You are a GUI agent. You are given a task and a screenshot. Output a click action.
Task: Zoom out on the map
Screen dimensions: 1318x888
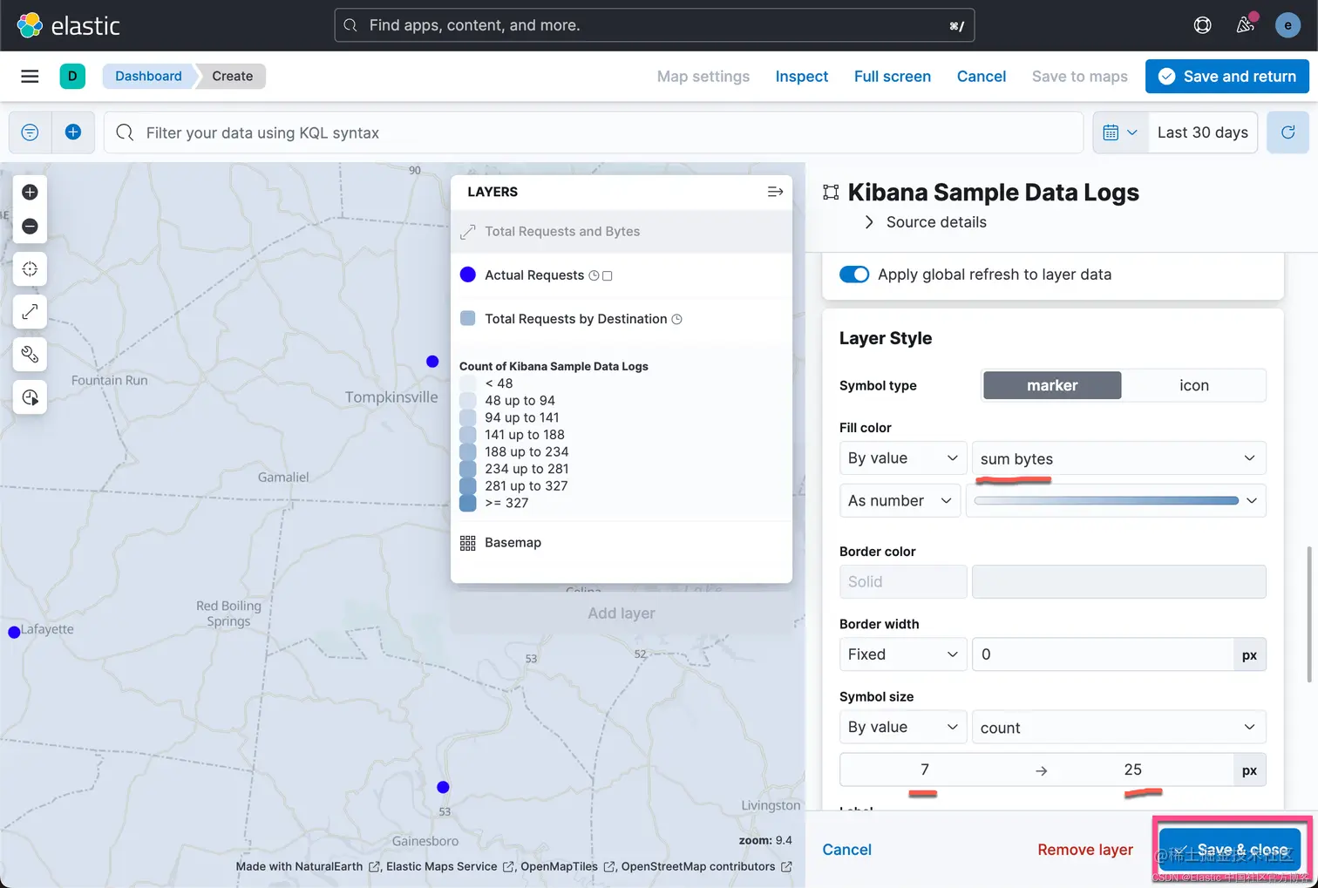coord(30,227)
